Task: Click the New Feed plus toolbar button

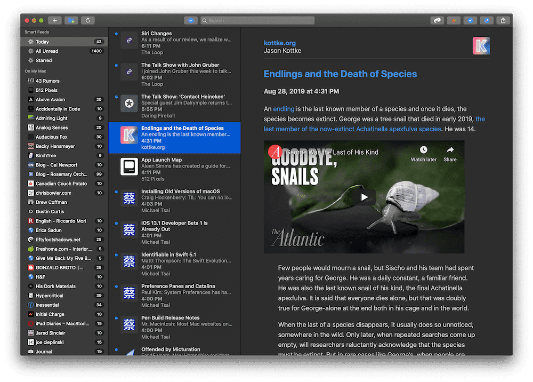Action: click(x=55, y=20)
